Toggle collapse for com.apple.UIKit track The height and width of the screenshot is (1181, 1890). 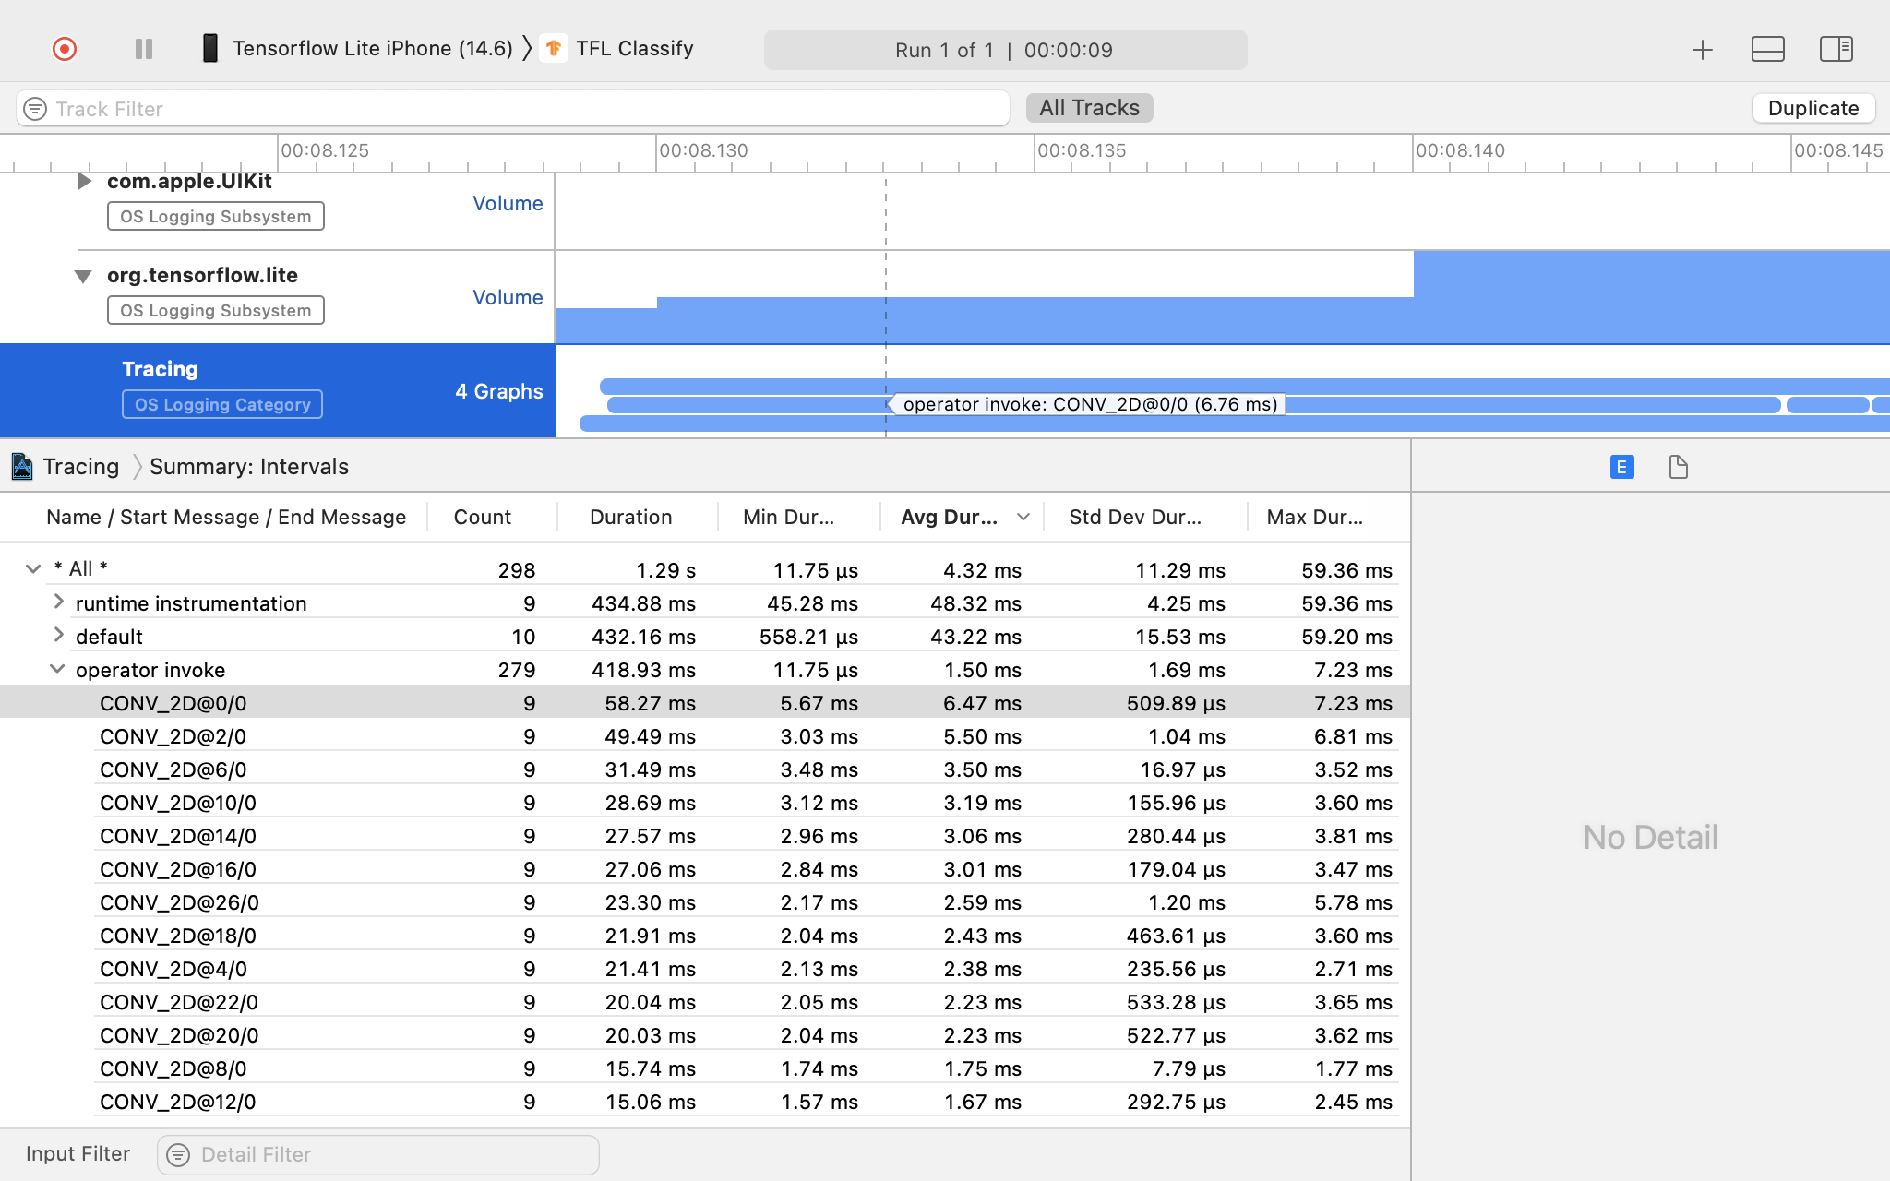[x=83, y=178]
